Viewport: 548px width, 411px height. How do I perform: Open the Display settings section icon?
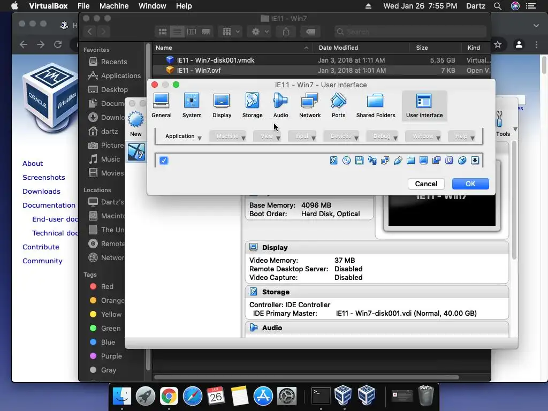point(222,101)
